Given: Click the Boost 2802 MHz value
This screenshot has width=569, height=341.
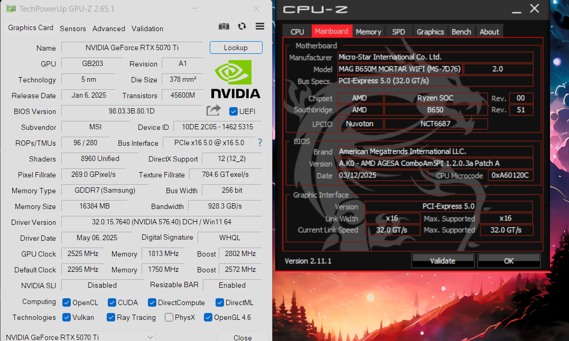Looking at the screenshot, I should (240, 254).
